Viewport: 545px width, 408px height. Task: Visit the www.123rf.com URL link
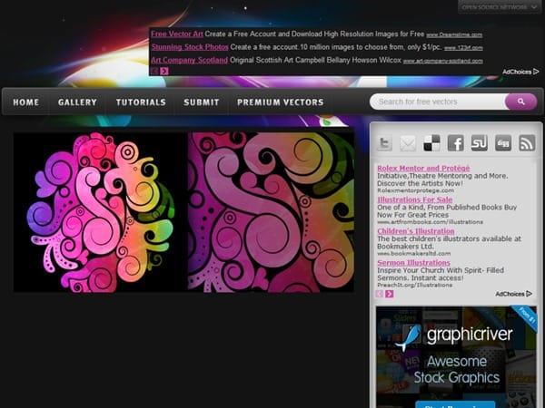463,48
